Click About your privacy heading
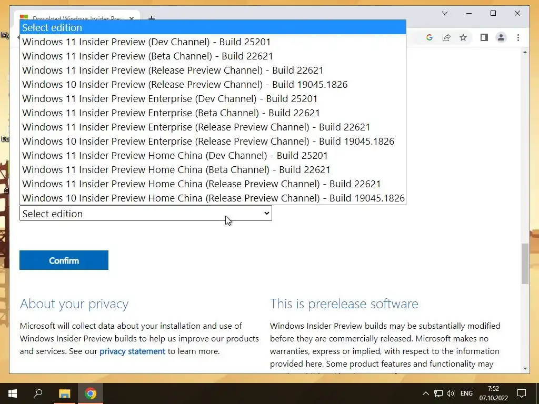The width and height of the screenshot is (539, 404). [x=74, y=304]
